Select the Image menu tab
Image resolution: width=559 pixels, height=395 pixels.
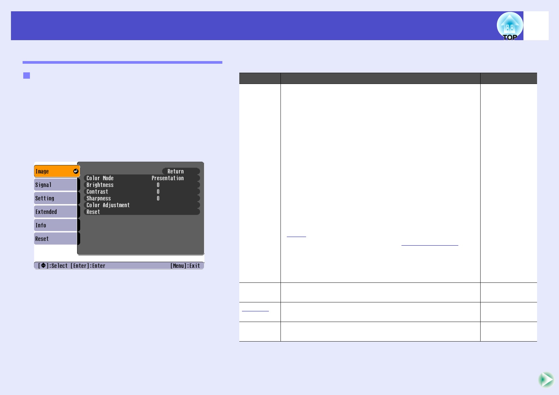click(57, 171)
